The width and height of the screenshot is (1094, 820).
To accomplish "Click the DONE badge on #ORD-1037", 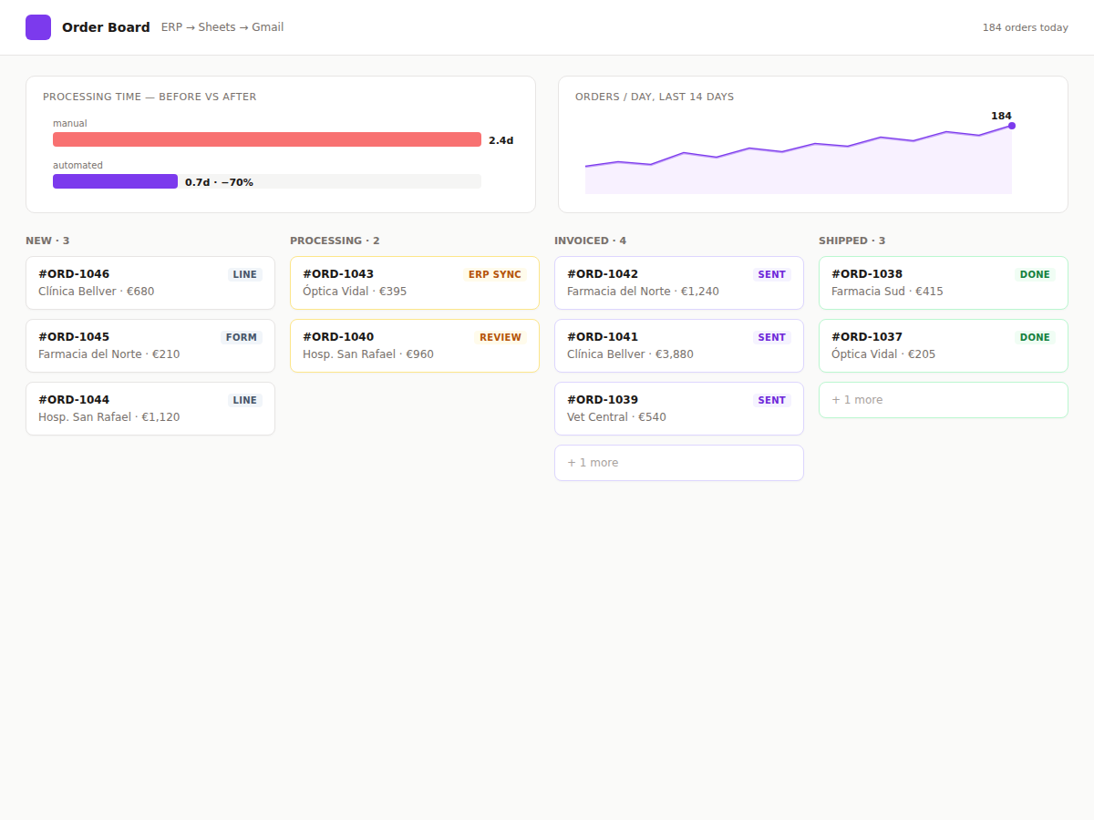I will [x=1035, y=337].
